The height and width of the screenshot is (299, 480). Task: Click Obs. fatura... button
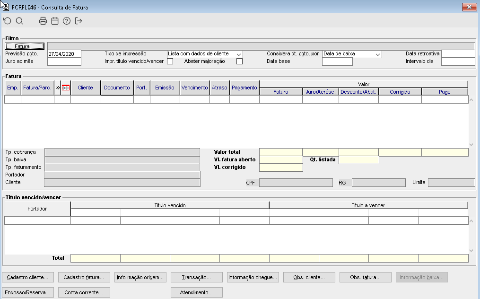click(366, 277)
